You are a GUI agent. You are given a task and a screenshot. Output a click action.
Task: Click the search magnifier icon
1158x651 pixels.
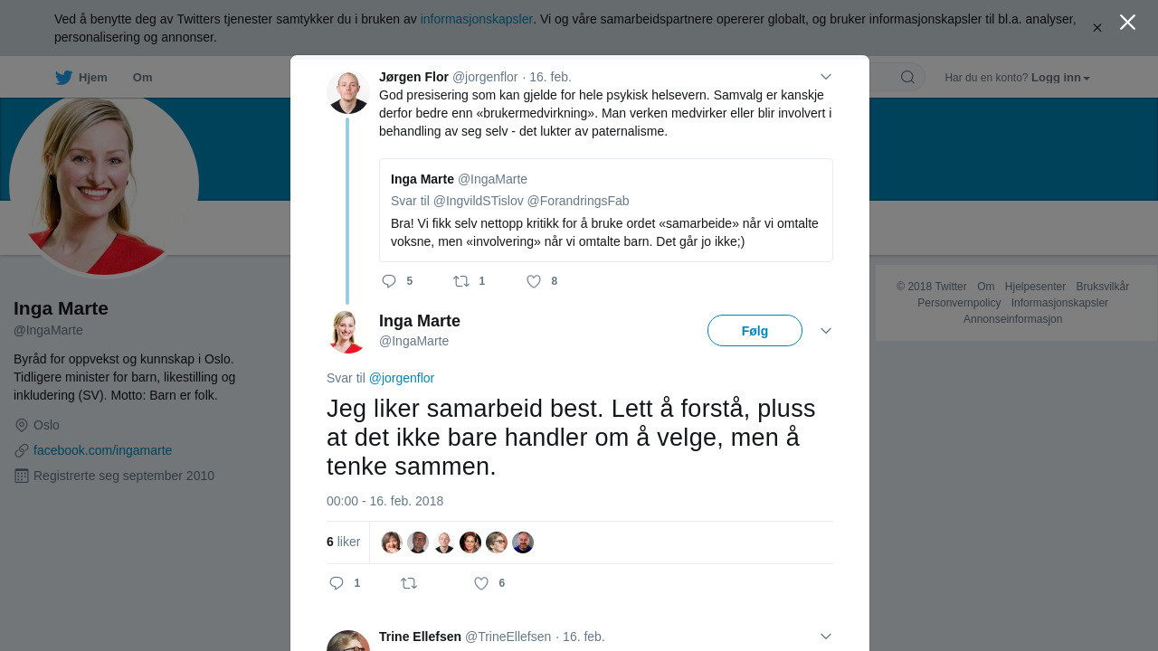[x=907, y=77]
